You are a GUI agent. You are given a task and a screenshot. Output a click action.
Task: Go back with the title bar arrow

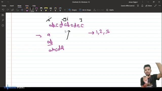(x=3, y=2)
